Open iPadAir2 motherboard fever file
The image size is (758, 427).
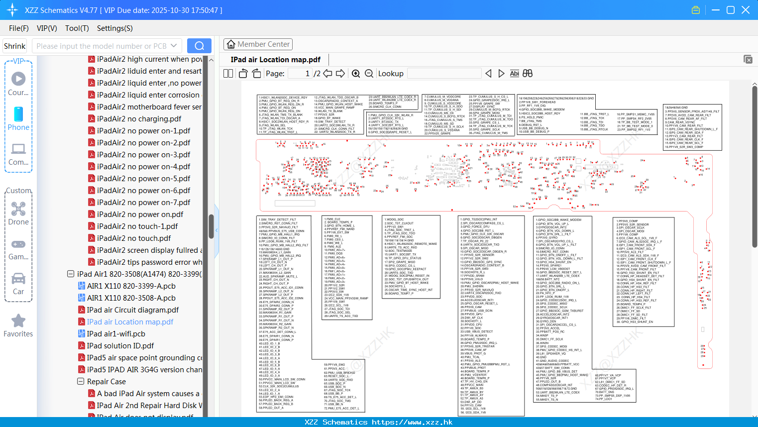point(149,107)
